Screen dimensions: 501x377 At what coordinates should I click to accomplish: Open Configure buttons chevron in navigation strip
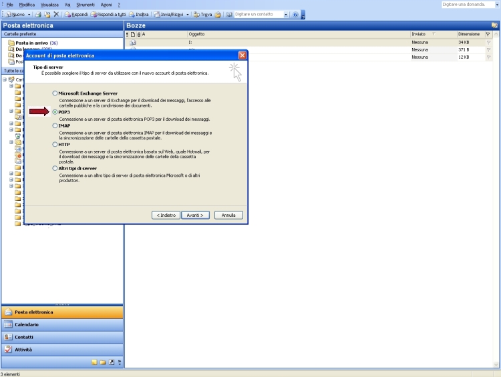(x=120, y=362)
